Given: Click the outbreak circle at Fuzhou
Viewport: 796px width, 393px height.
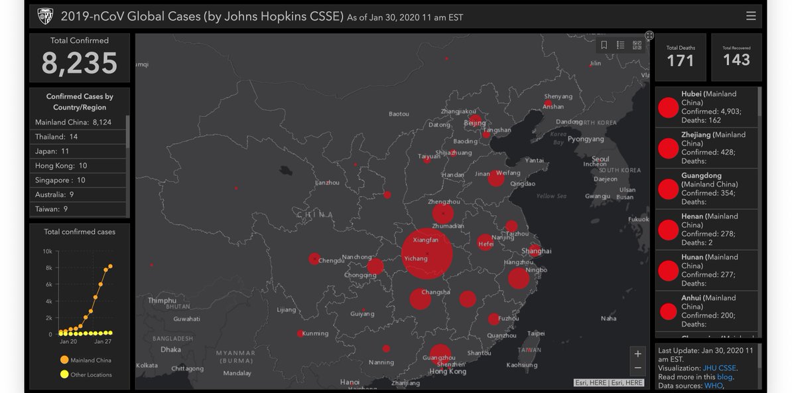Looking at the screenshot, I should [x=494, y=319].
